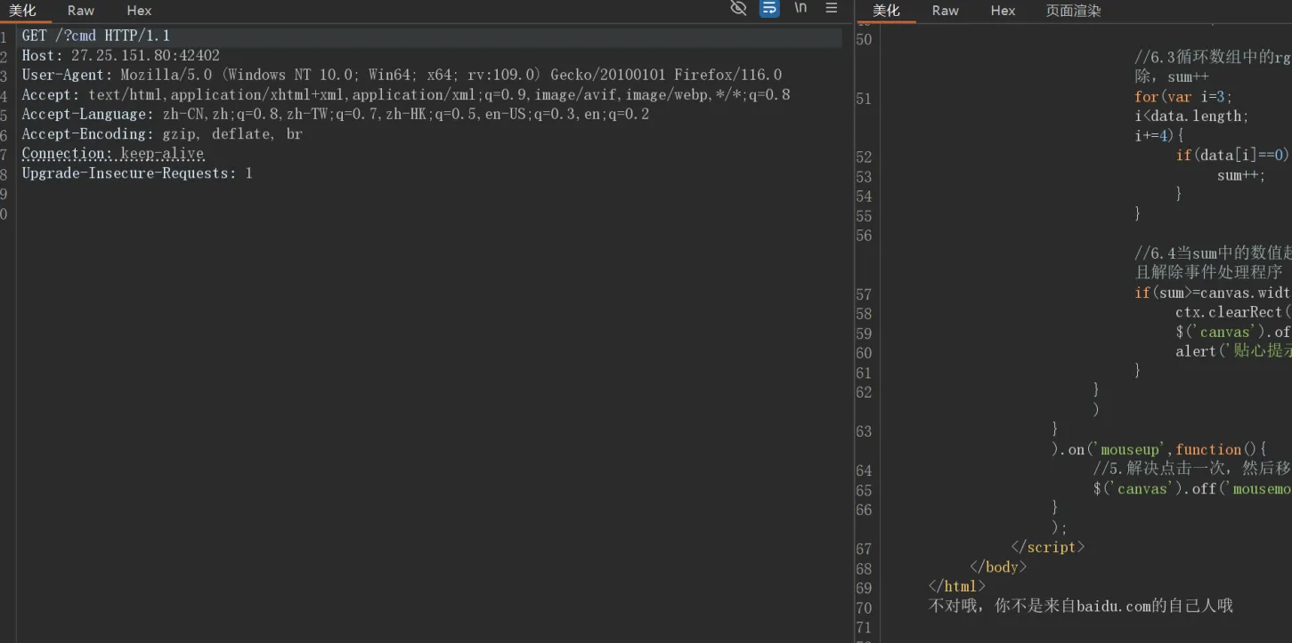Click the for(var i=3; code line

[x=1183, y=97]
